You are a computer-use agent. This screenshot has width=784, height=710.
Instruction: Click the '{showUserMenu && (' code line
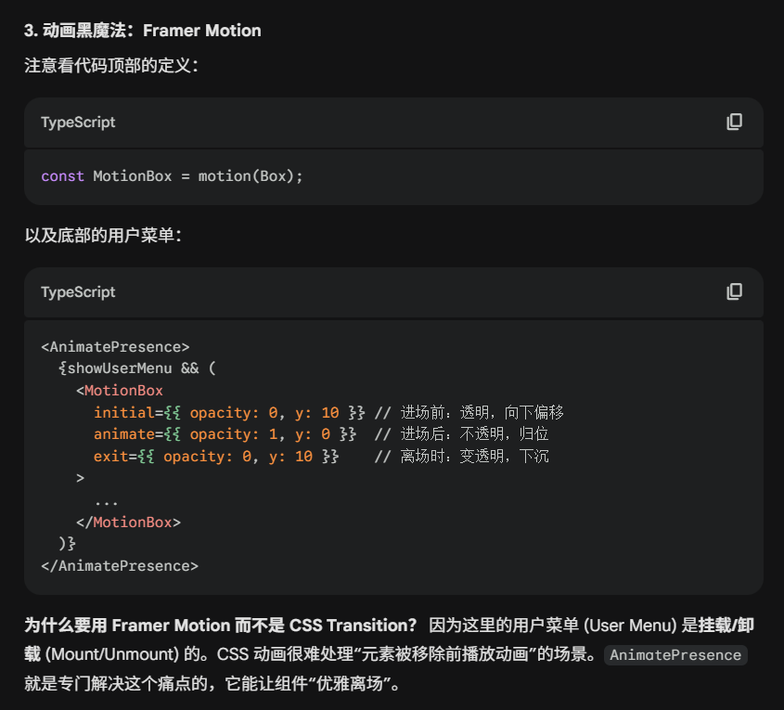(x=136, y=368)
